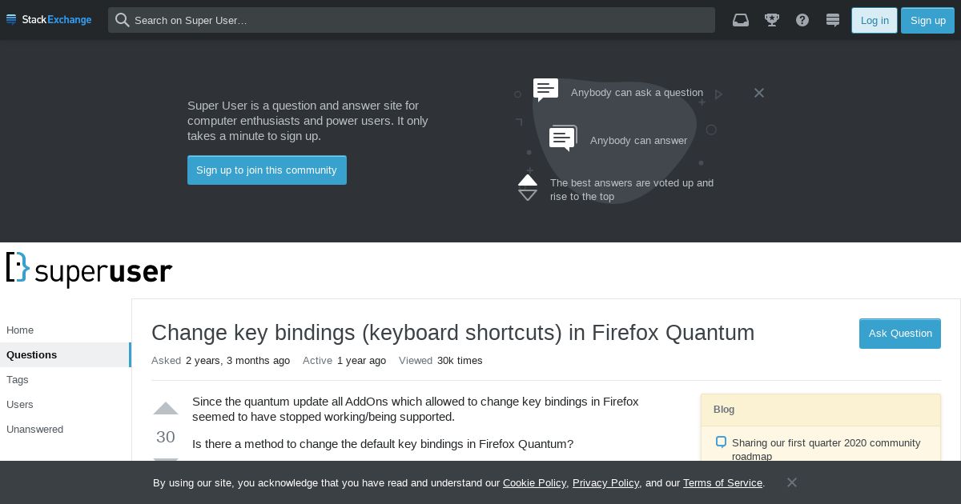961x504 pixels.
Task: Upvote the question using the up arrow
Action: 166,409
